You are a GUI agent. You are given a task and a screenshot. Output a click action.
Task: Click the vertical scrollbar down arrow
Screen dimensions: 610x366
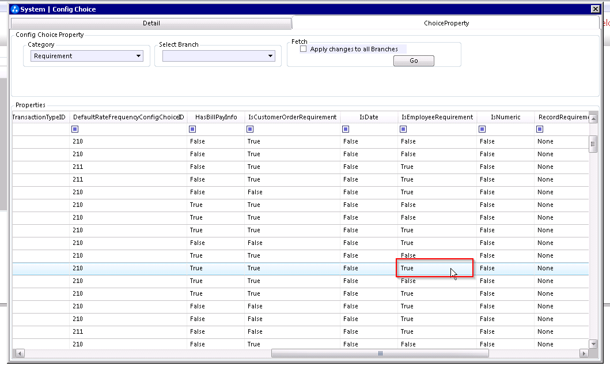click(x=593, y=344)
